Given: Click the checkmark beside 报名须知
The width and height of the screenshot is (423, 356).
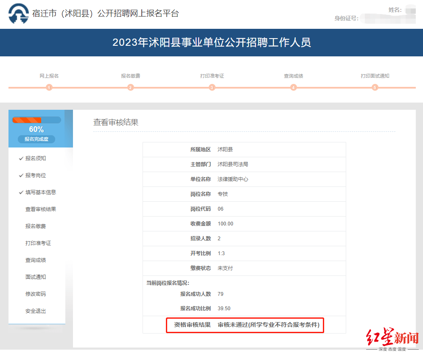Looking at the screenshot, I should click(21, 159).
